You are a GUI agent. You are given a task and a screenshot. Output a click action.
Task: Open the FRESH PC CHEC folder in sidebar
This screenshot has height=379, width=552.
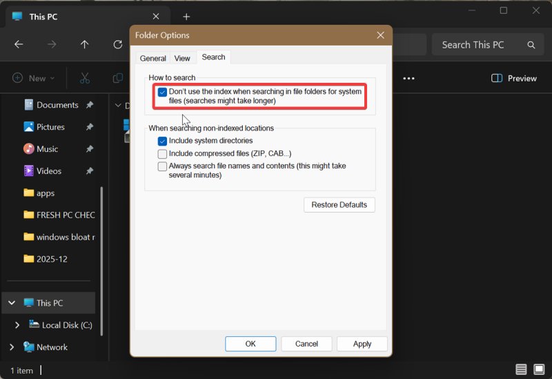click(x=59, y=215)
